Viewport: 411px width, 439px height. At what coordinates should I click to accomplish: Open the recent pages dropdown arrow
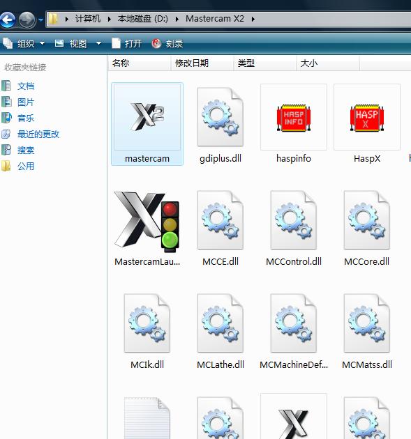pos(40,20)
